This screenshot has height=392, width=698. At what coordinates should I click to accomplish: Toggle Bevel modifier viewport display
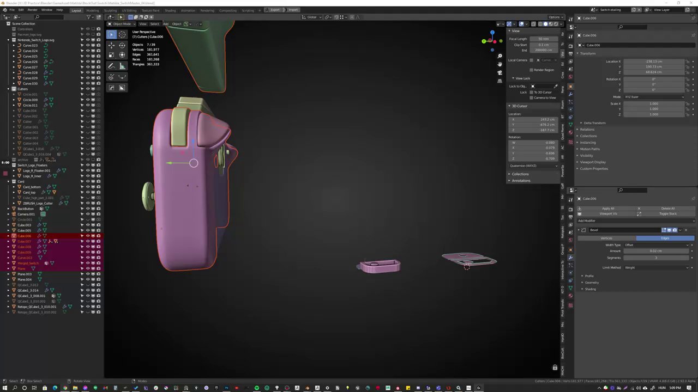[669, 230]
